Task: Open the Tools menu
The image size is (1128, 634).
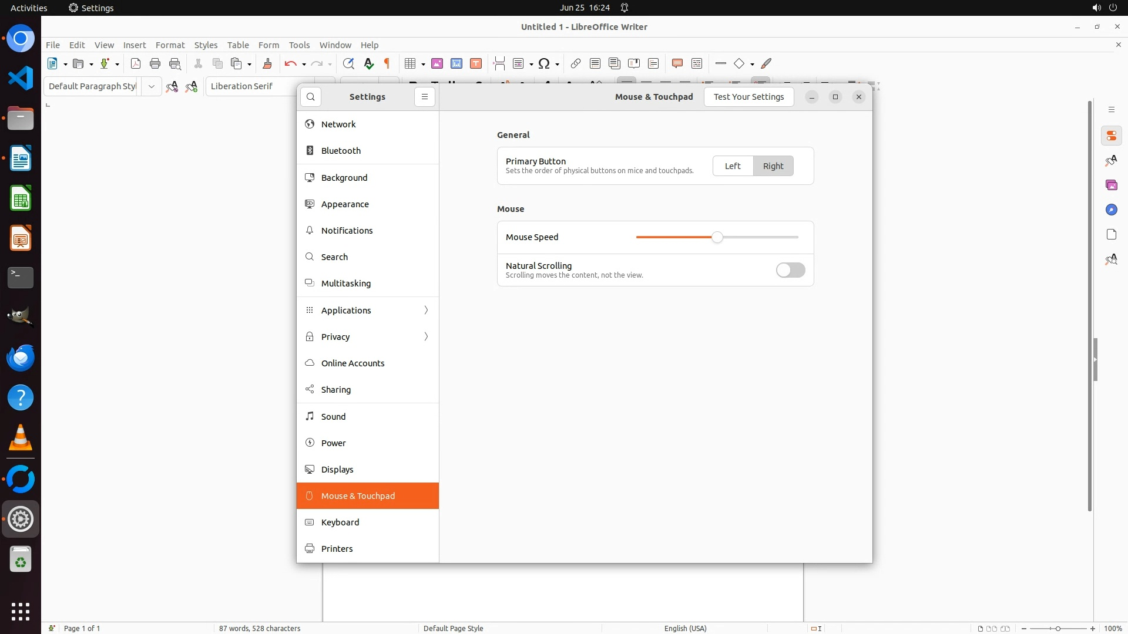Action: click(x=299, y=45)
